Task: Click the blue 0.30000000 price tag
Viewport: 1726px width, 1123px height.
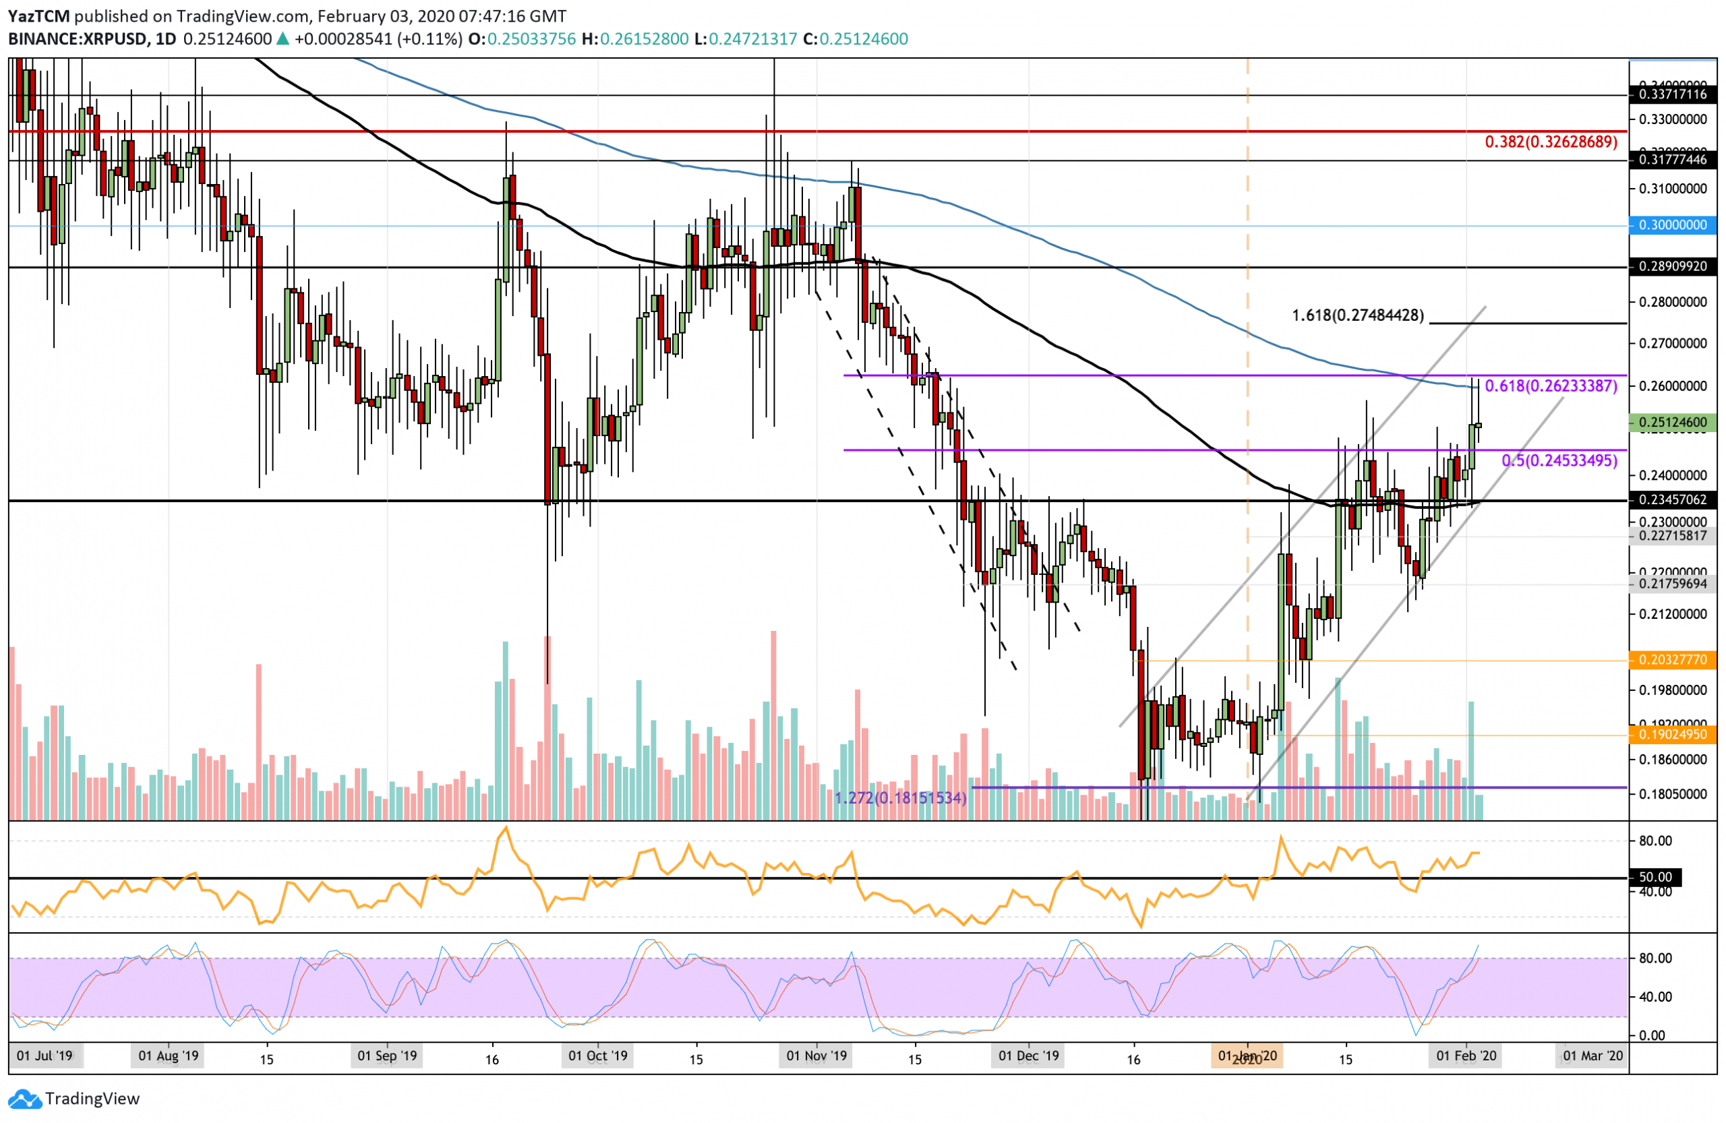Action: 1672,225
